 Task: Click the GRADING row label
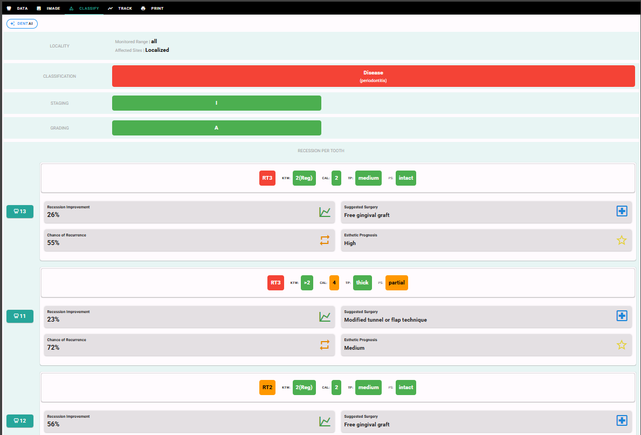tap(60, 128)
